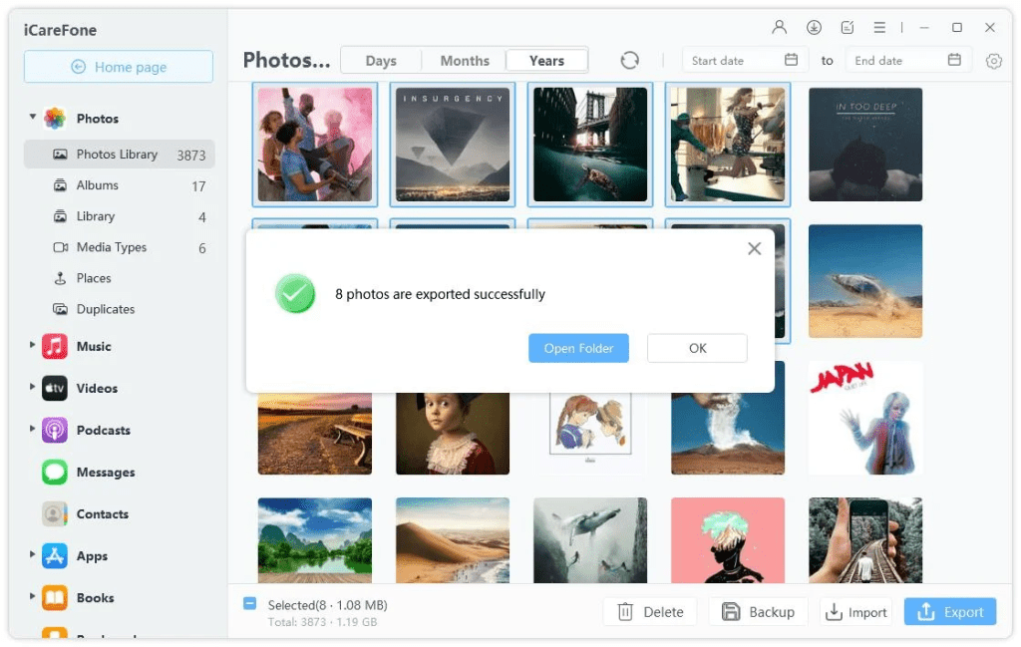Select the sunset field bench thumbnail

click(x=315, y=434)
